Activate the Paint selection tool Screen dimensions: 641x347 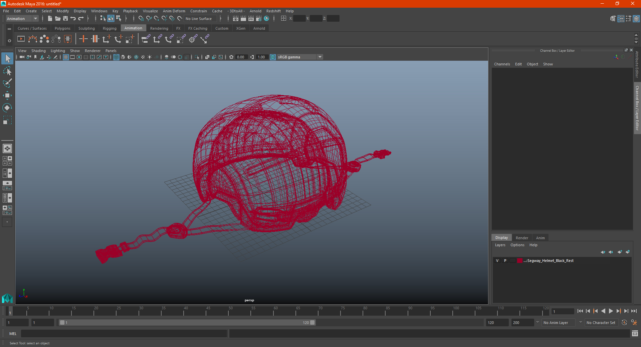[7, 83]
